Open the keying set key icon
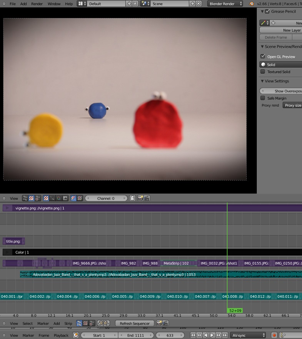This screenshot has width=302, height=339. coord(283,335)
